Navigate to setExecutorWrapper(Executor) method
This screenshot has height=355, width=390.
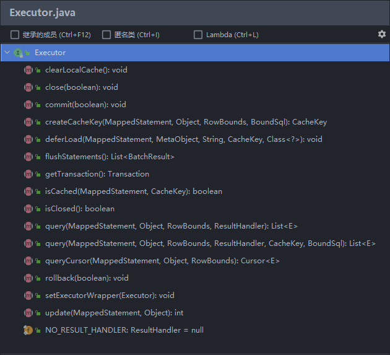click(x=110, y=296)
